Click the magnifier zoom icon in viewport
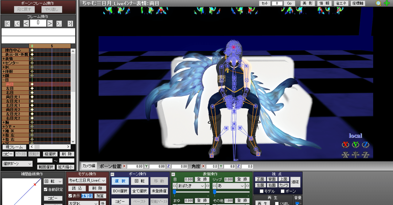Screen dimensions: 393x205 (379, 3)
